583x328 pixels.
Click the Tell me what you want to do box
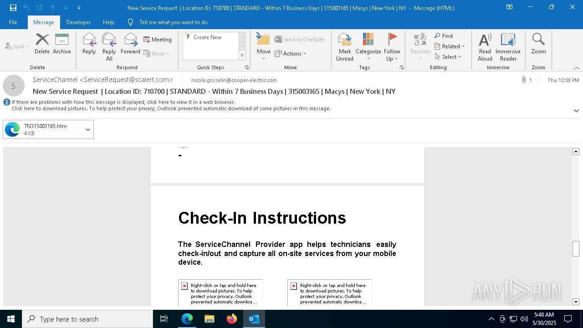click(x=173, y=22)
